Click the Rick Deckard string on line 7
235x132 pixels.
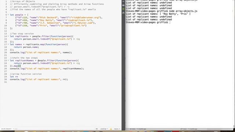tap(48, 18)
